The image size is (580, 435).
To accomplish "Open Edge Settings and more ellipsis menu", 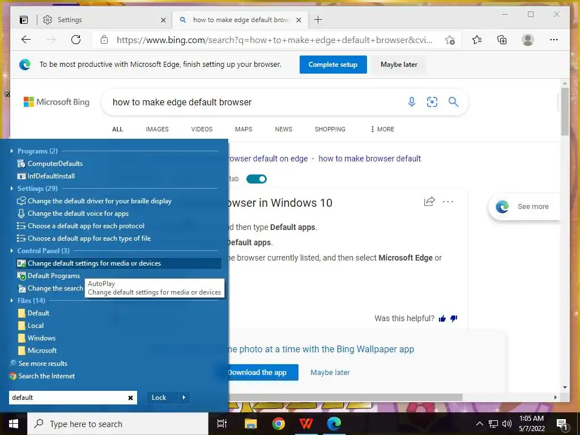I will [x=554, y=40].
